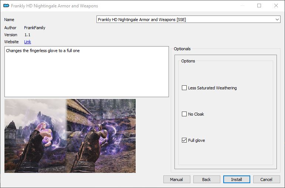Select the Name field showing Frankly HD Nightingale
Viewport: 285px width, 188px height.
tap(188, 20)
